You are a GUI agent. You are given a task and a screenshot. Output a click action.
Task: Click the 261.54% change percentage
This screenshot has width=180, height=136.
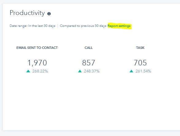click(x=143, y=71)
